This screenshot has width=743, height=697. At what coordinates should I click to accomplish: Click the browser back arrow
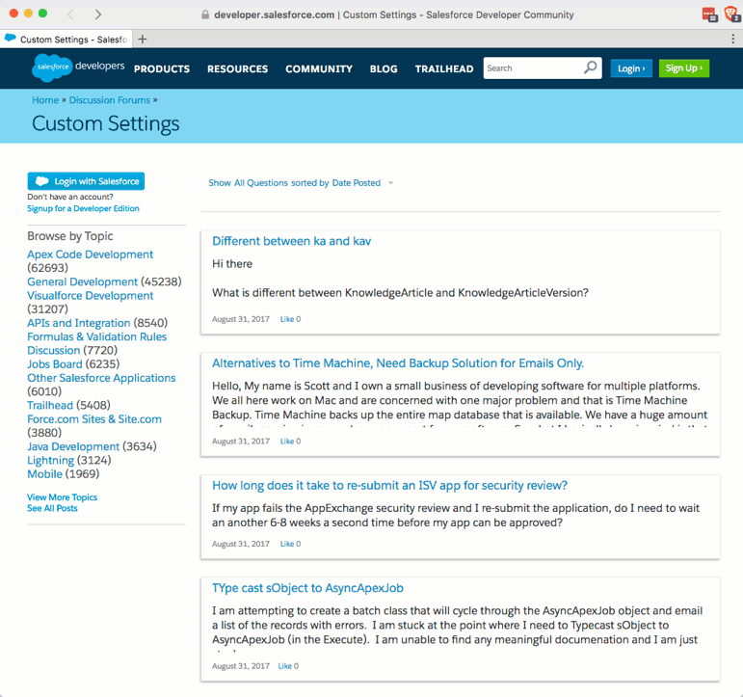coord(70,14)
